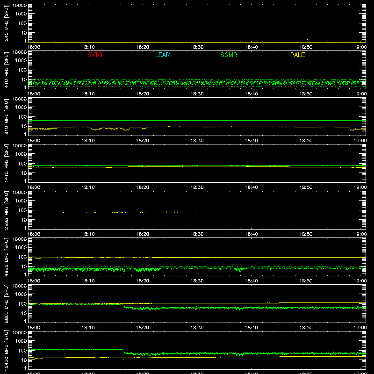Click the 18:50 label under the 8800 MHz plot
This screenshot has height=374, width=374.
(306, 328)
